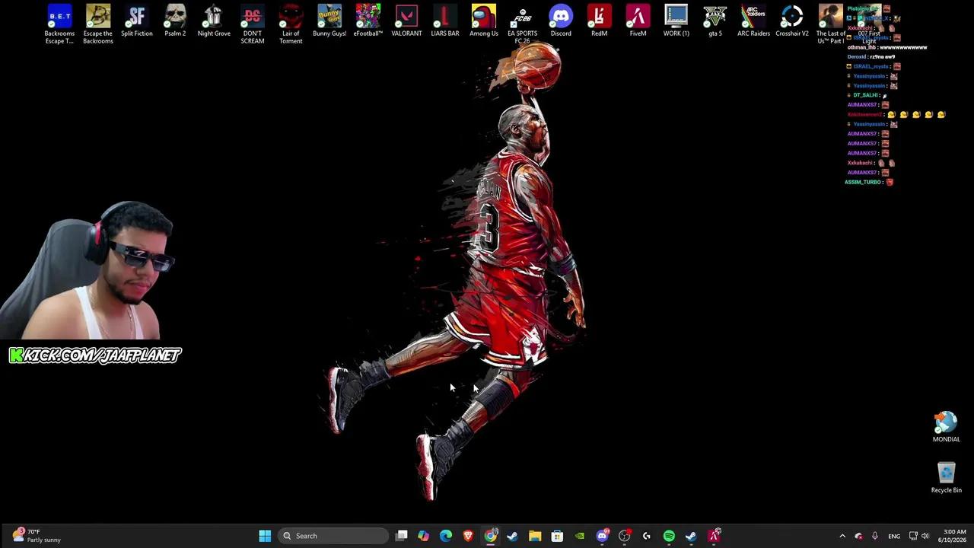The image size is (974, 548).
Task: Click the FiveM shortcut on the desktop
Action: [638, 21]
